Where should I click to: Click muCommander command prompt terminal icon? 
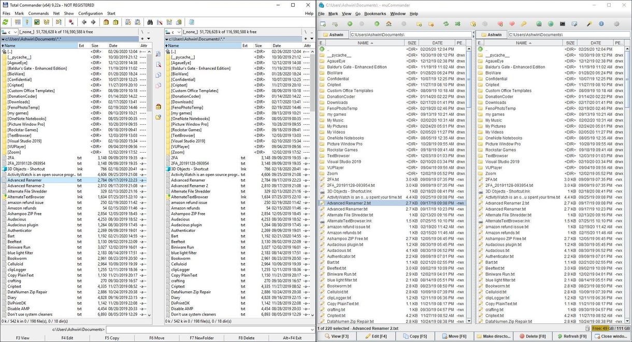(562, 24)
